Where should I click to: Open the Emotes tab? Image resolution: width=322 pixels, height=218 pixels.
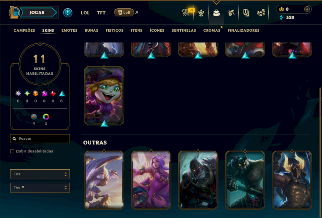(x=69, y=31)
